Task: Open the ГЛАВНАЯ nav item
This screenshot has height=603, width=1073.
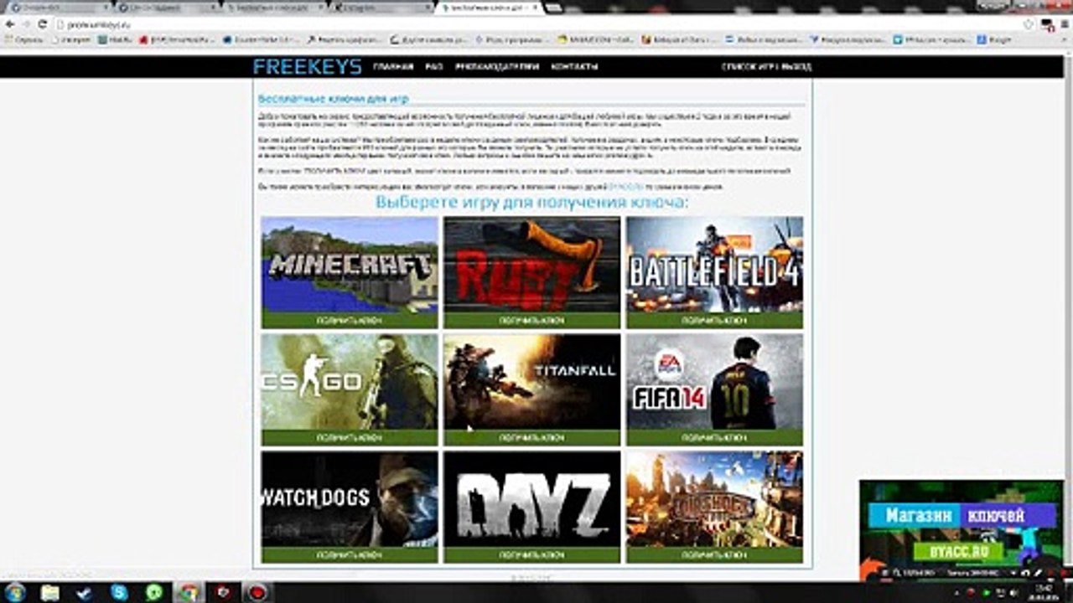Action: coord(393,67)
